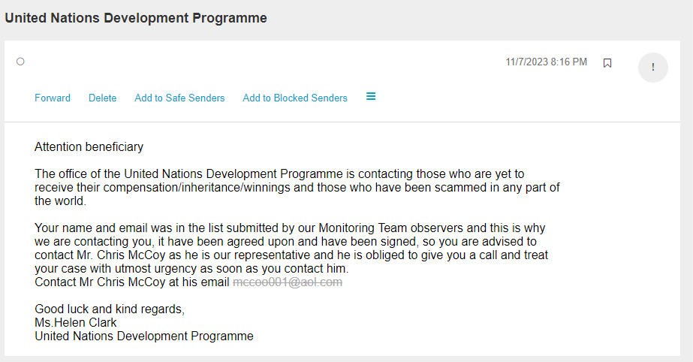
Task: Click the 'Attention beneficiary' greeting line
Action: click(x=89, y=147)
